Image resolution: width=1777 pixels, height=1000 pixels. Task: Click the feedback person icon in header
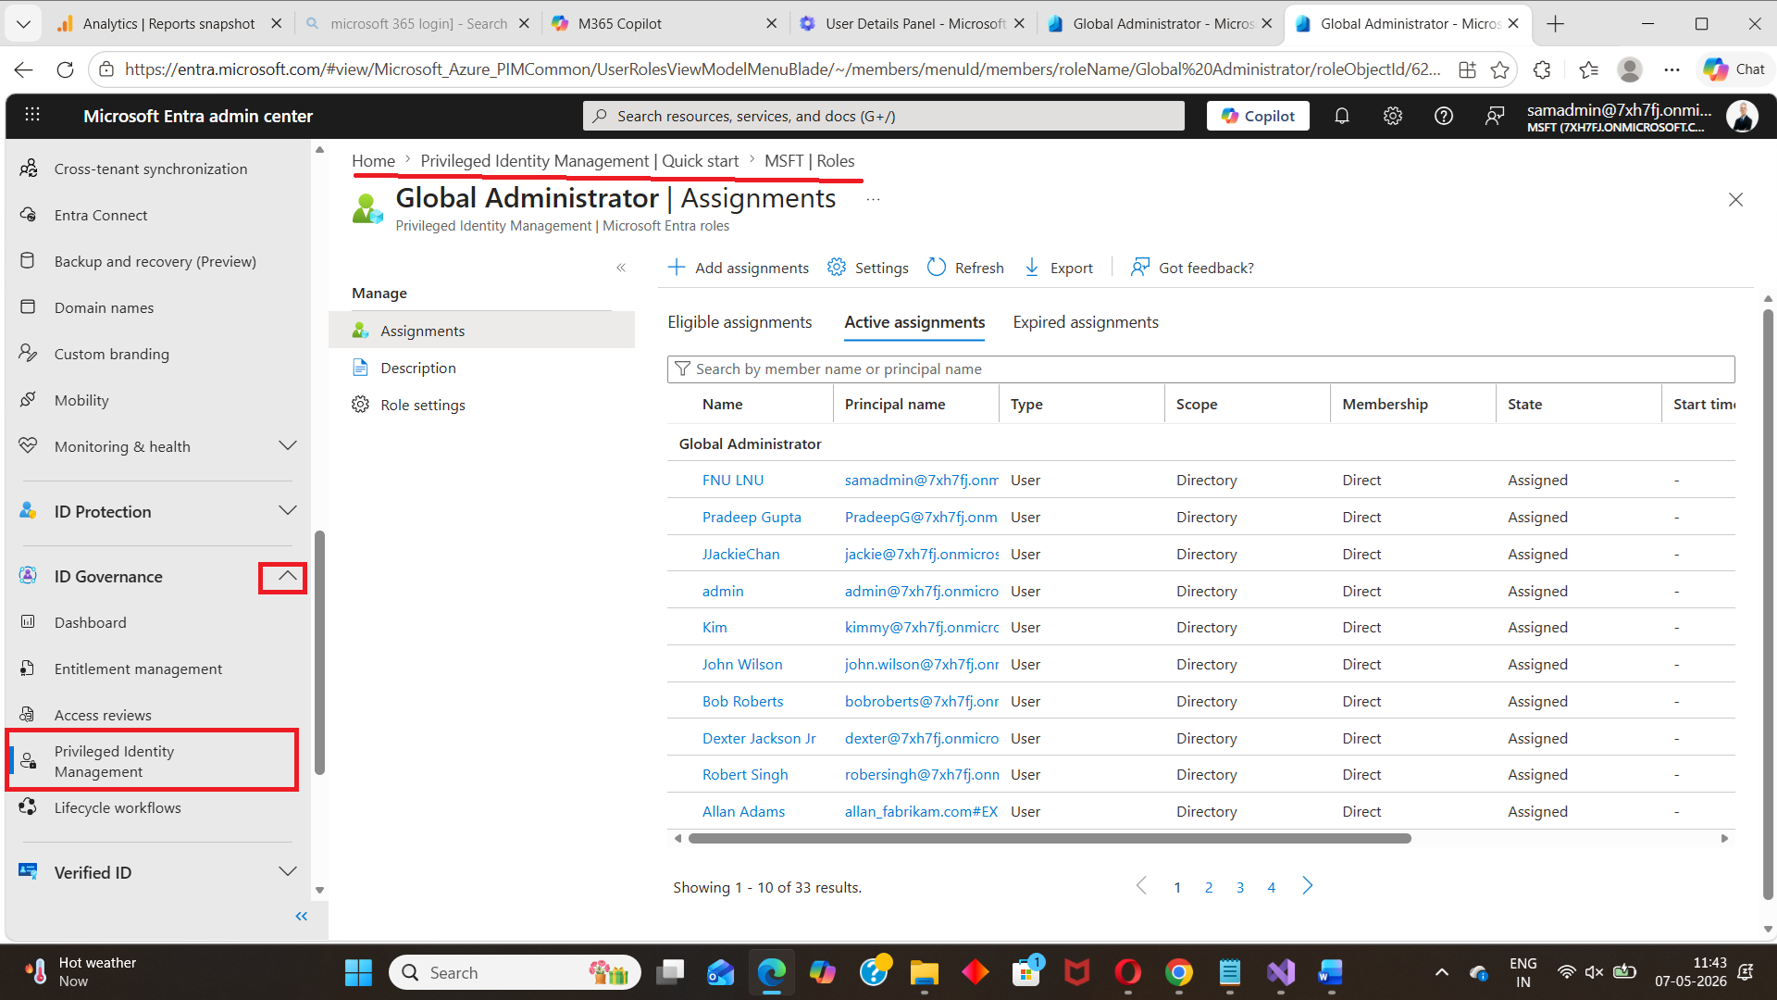coord(1494,116)
